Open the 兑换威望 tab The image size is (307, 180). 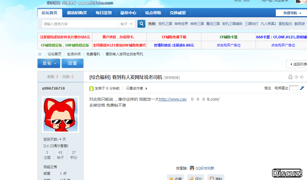[x=177, y=13]
